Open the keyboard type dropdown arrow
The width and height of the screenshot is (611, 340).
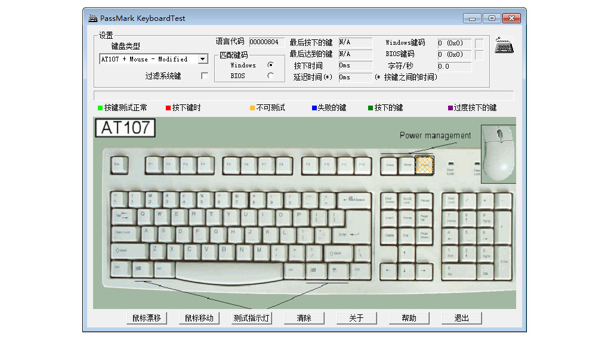(203, 59)
